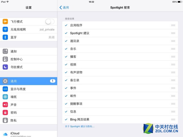Tap the battery icon in status bar
183x137 pixels.
pyautogui.click(x=180, y=2)
